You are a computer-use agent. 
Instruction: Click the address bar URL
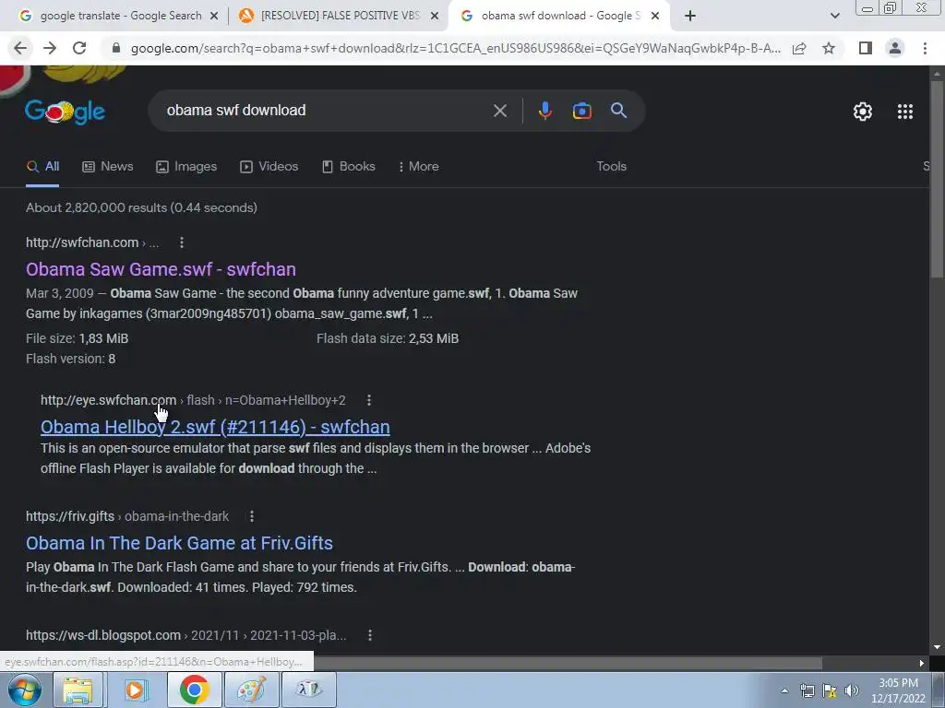(456, 48)
